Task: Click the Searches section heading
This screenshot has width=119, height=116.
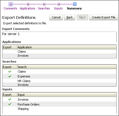Action: [9, 62]
